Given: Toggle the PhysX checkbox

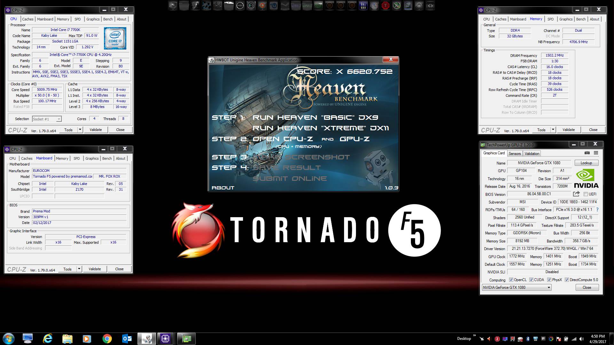Looking at the screenshot, I should pos(549,280).
